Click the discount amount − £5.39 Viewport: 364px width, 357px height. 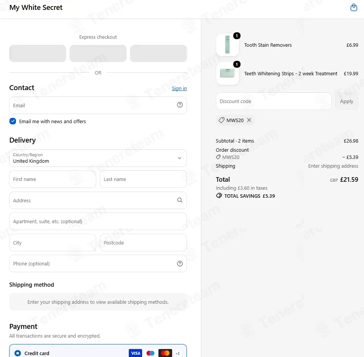click(350, 157)
